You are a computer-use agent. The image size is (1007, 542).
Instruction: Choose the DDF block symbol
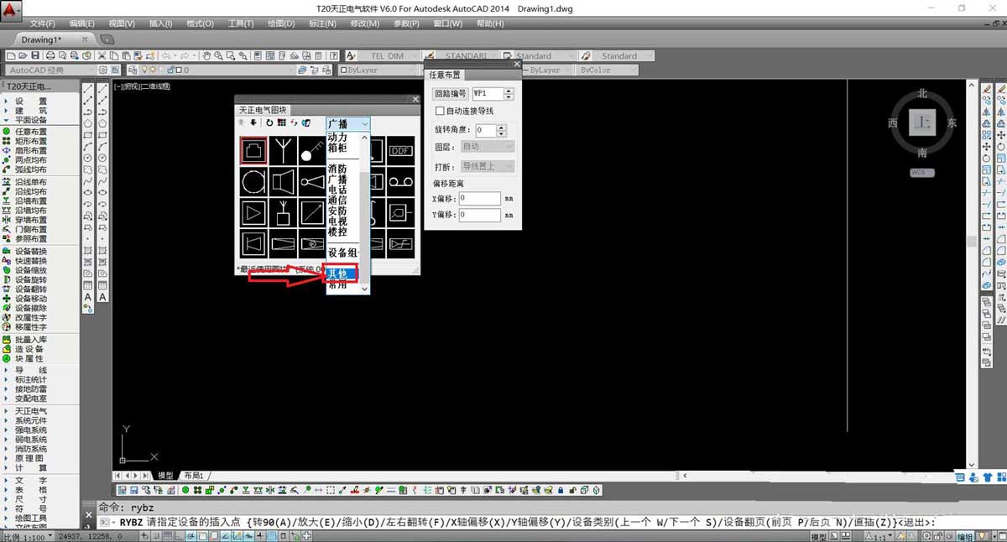click(400, 150)
